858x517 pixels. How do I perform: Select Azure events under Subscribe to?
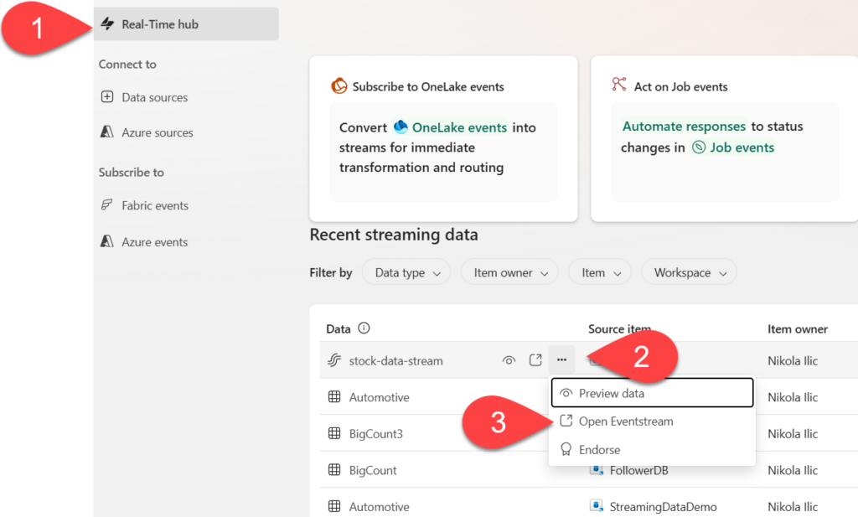click(x=154, y=242)
